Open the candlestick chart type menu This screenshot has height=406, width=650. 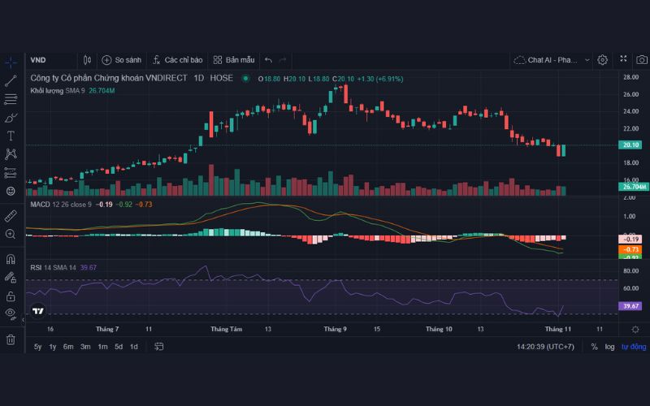pyautogui.click(x=88, y=60)
